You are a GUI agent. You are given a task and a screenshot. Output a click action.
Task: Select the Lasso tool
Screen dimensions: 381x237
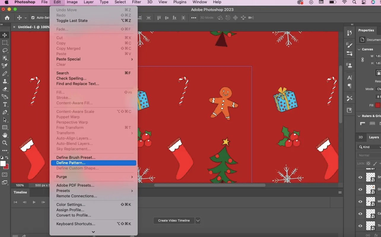pyautogui.click(x=5, y=50)
